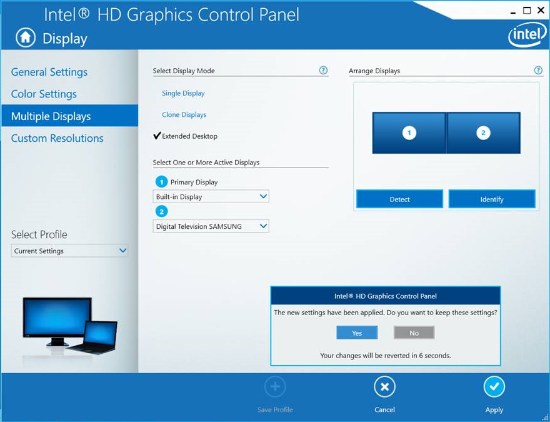
Task: Click No to revert settings
Action: [414, 333]
